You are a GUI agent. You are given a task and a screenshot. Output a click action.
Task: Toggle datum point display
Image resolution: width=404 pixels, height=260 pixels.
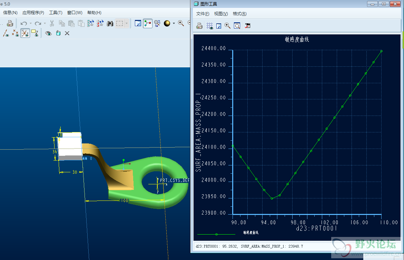(16, 33)
